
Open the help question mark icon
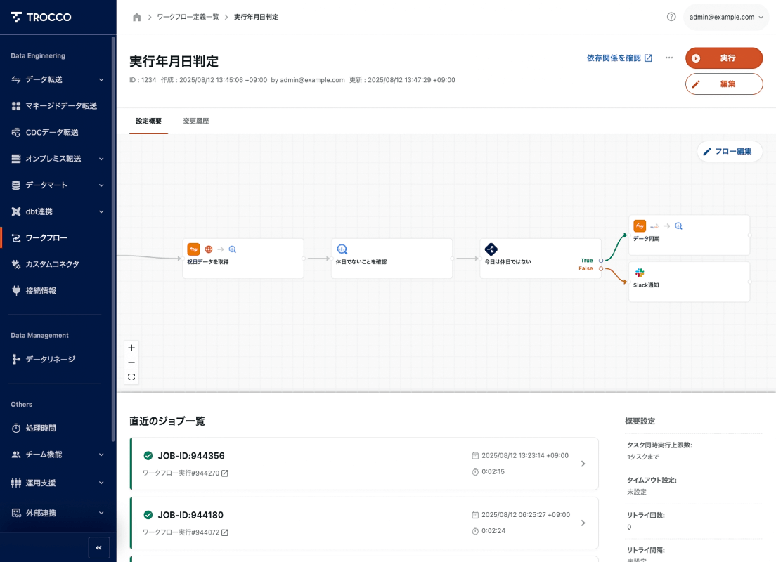click(671, 17)
